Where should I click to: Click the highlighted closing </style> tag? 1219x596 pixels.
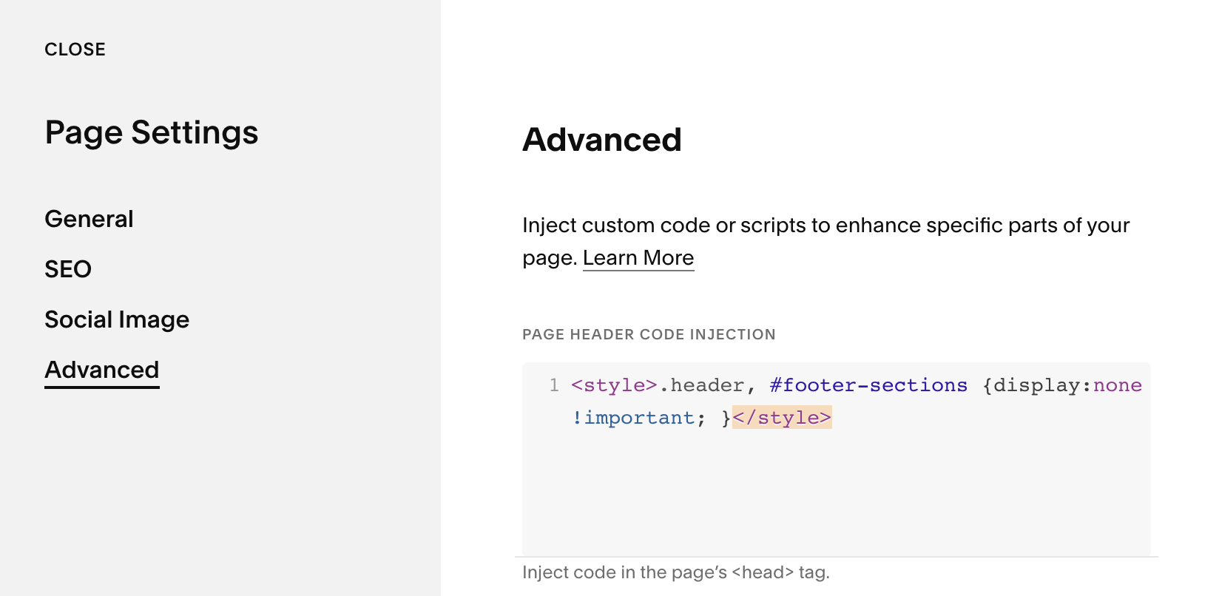click(782, 418)
